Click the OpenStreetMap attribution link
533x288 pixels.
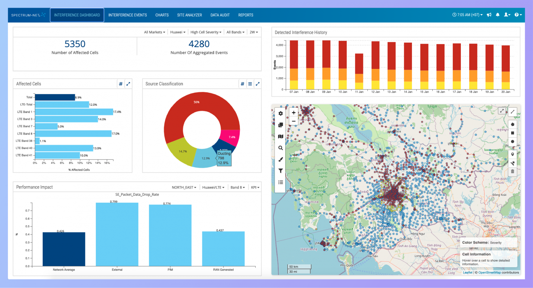489,273
